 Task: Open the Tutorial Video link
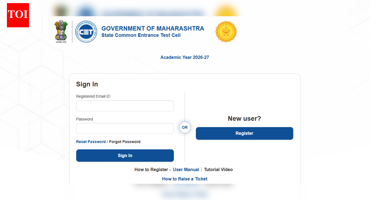pyautogui.click(x=218, y=170)
